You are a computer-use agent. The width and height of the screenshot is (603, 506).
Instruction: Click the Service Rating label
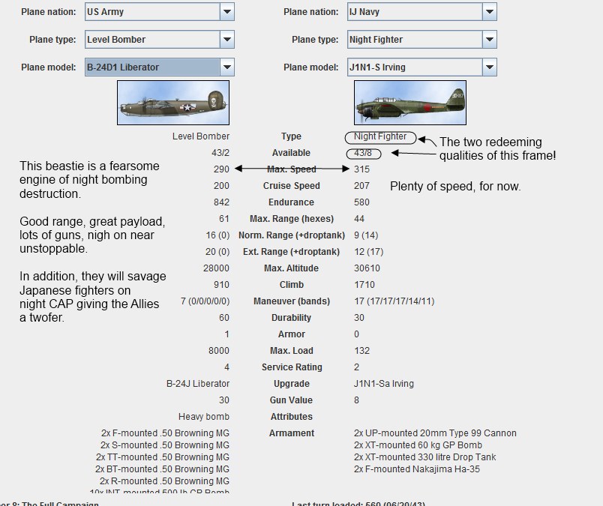[292, 367]
